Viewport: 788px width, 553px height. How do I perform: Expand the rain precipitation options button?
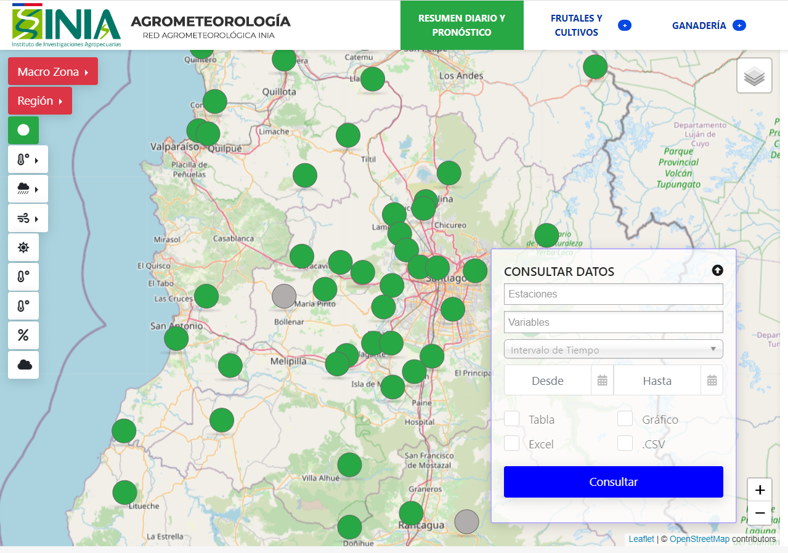(x=28, y=188)
